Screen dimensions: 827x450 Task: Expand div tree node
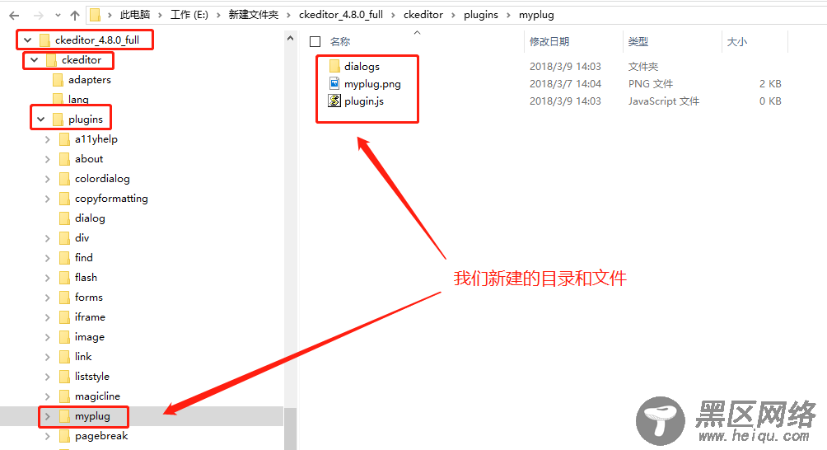click(x=48, y=238)
